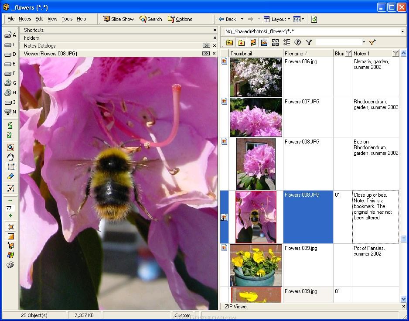Close the ZIP Viewer panel

[404, 306]
